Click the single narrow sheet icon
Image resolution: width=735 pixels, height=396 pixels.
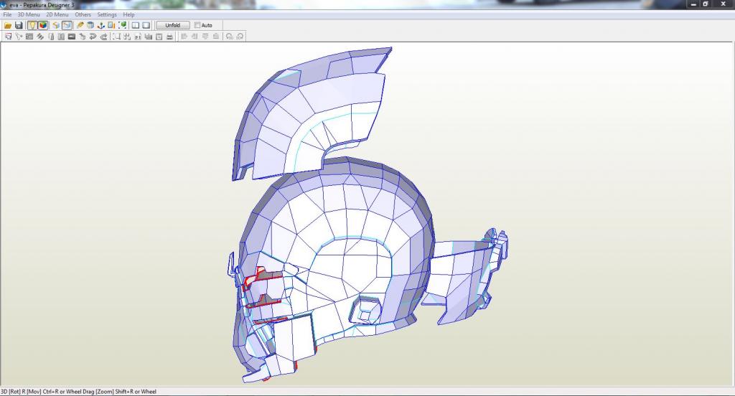[51, 36]
